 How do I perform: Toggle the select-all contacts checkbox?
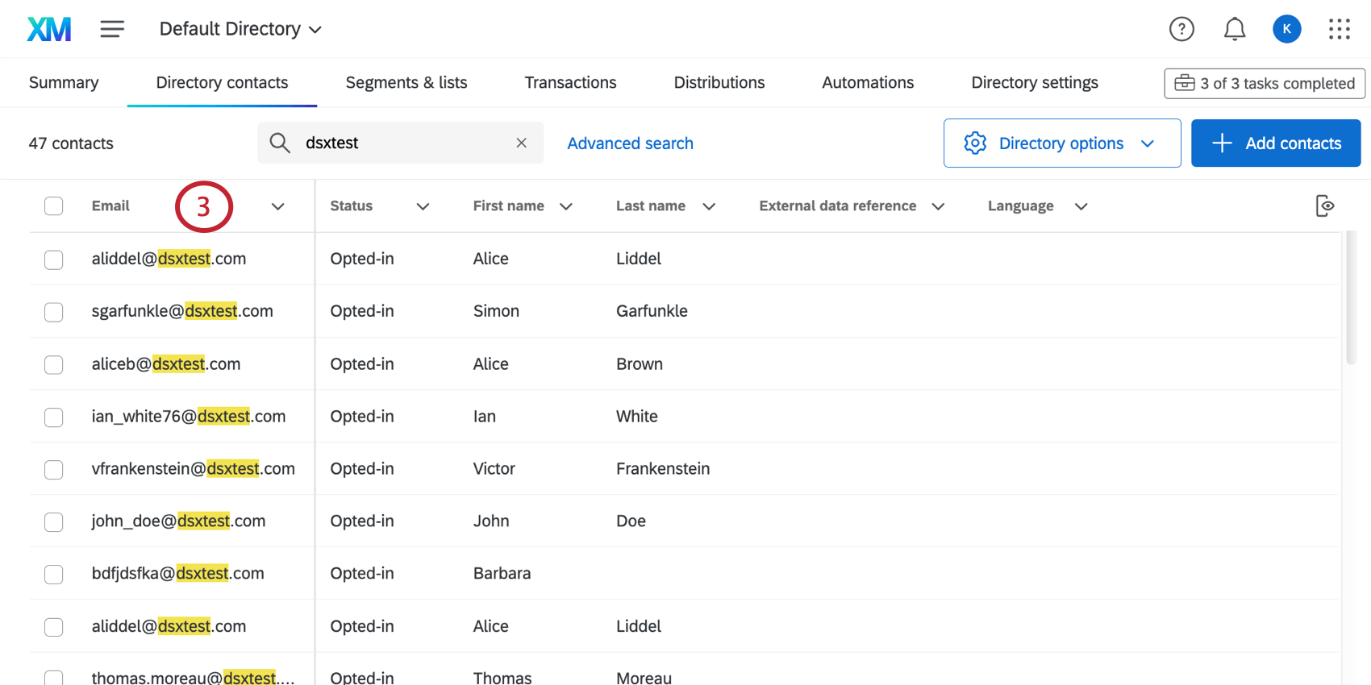coord(54,206)
